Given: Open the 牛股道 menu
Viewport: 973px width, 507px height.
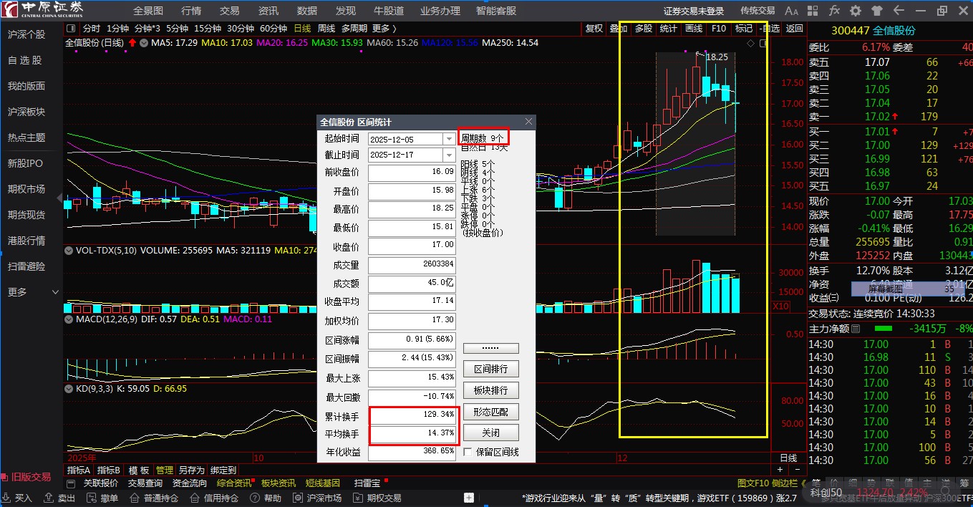Looking at the screenshot, I should [389, 11].
